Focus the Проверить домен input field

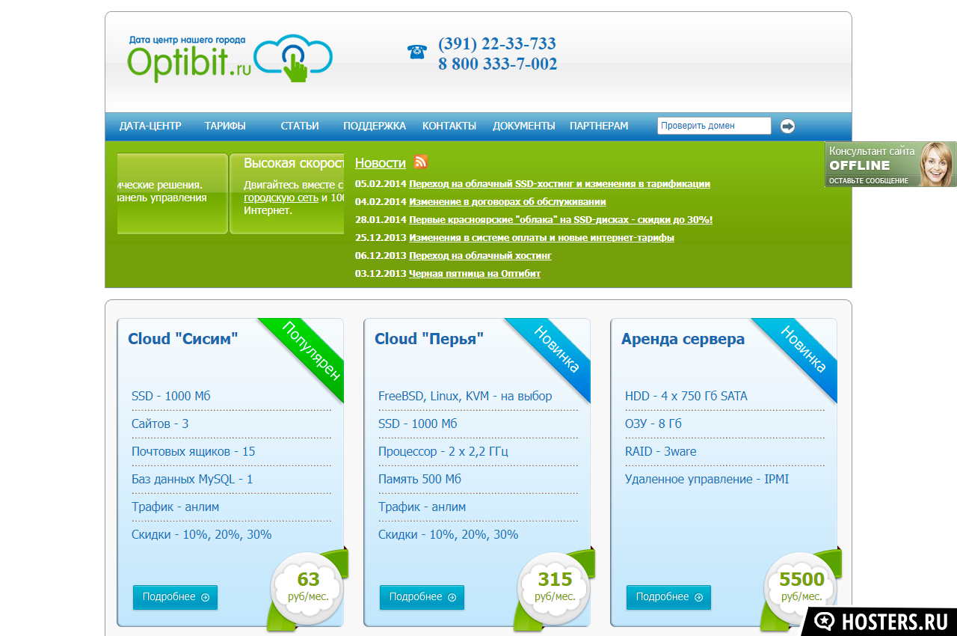point(714,126)
